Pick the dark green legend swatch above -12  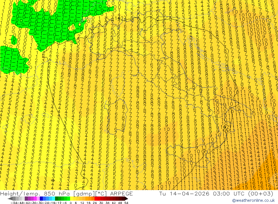point(56,199)
